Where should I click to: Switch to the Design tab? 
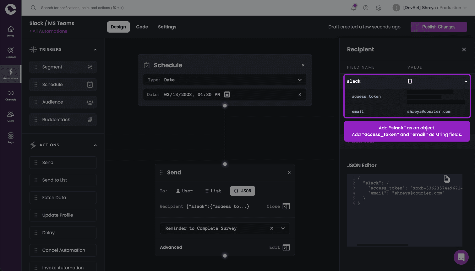point(118,27)
